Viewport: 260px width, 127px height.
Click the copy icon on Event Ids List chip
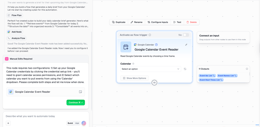pos(214,76)
